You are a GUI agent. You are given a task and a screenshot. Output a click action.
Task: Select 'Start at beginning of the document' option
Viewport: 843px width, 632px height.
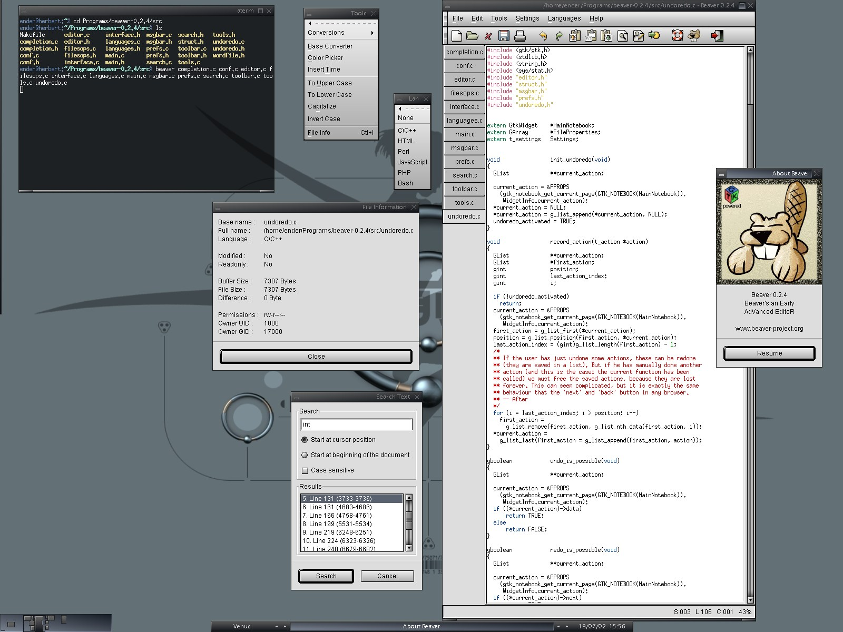(305, 455)
